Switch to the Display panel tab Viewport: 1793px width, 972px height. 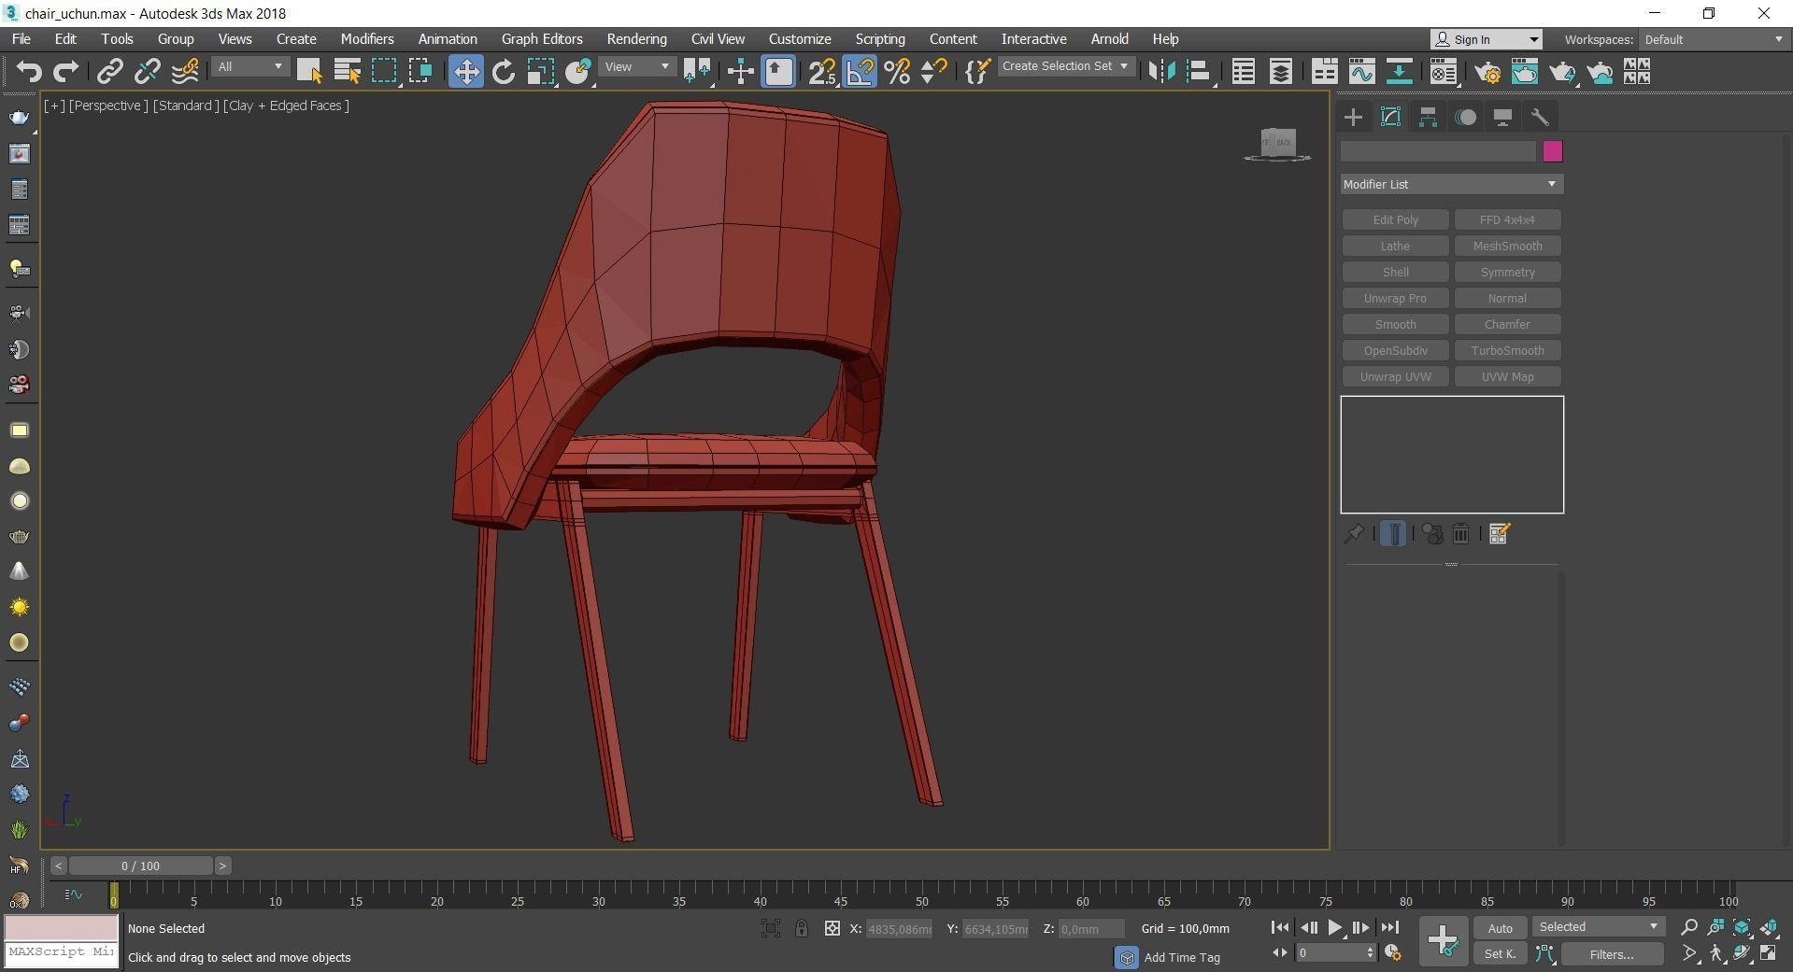pos(1502,117)
